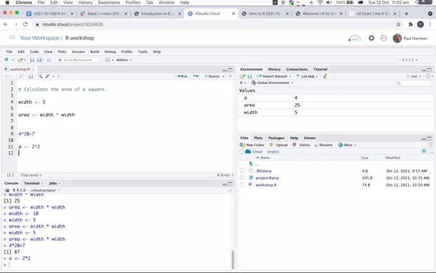The width and height of the screenshot is (436, 273).
Task: Open the Code menu
Action: pos(34,52)
